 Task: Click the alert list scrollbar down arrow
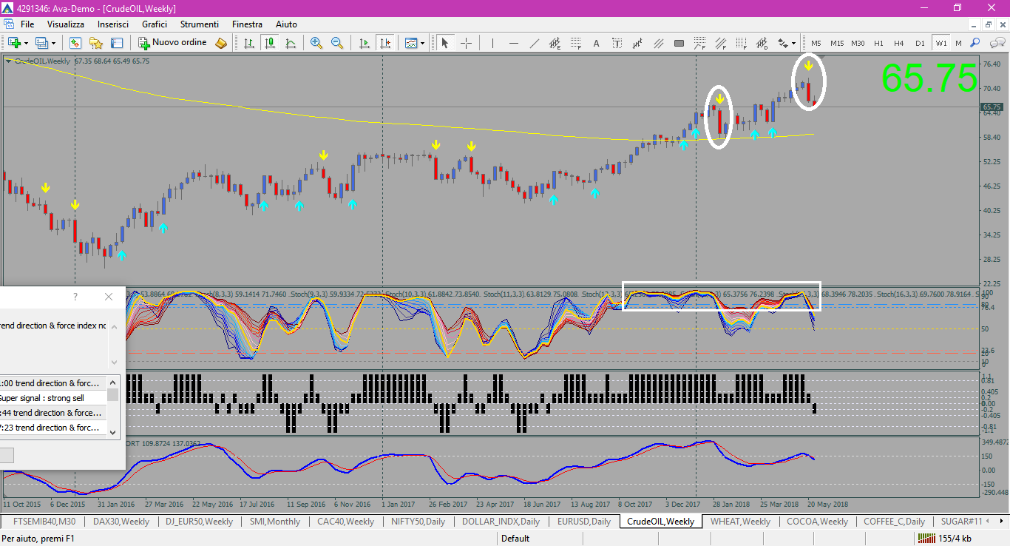[x=113, y=432]
